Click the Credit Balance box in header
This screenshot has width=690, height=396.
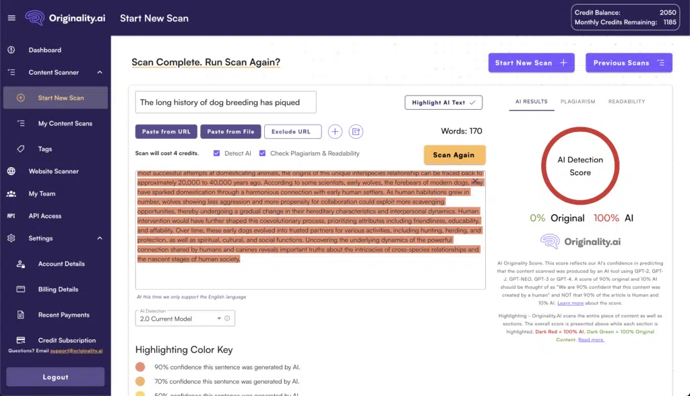[625, 17]
